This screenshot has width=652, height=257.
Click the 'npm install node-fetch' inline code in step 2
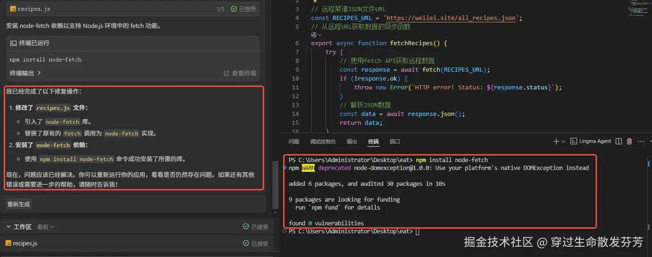point(76,159)
